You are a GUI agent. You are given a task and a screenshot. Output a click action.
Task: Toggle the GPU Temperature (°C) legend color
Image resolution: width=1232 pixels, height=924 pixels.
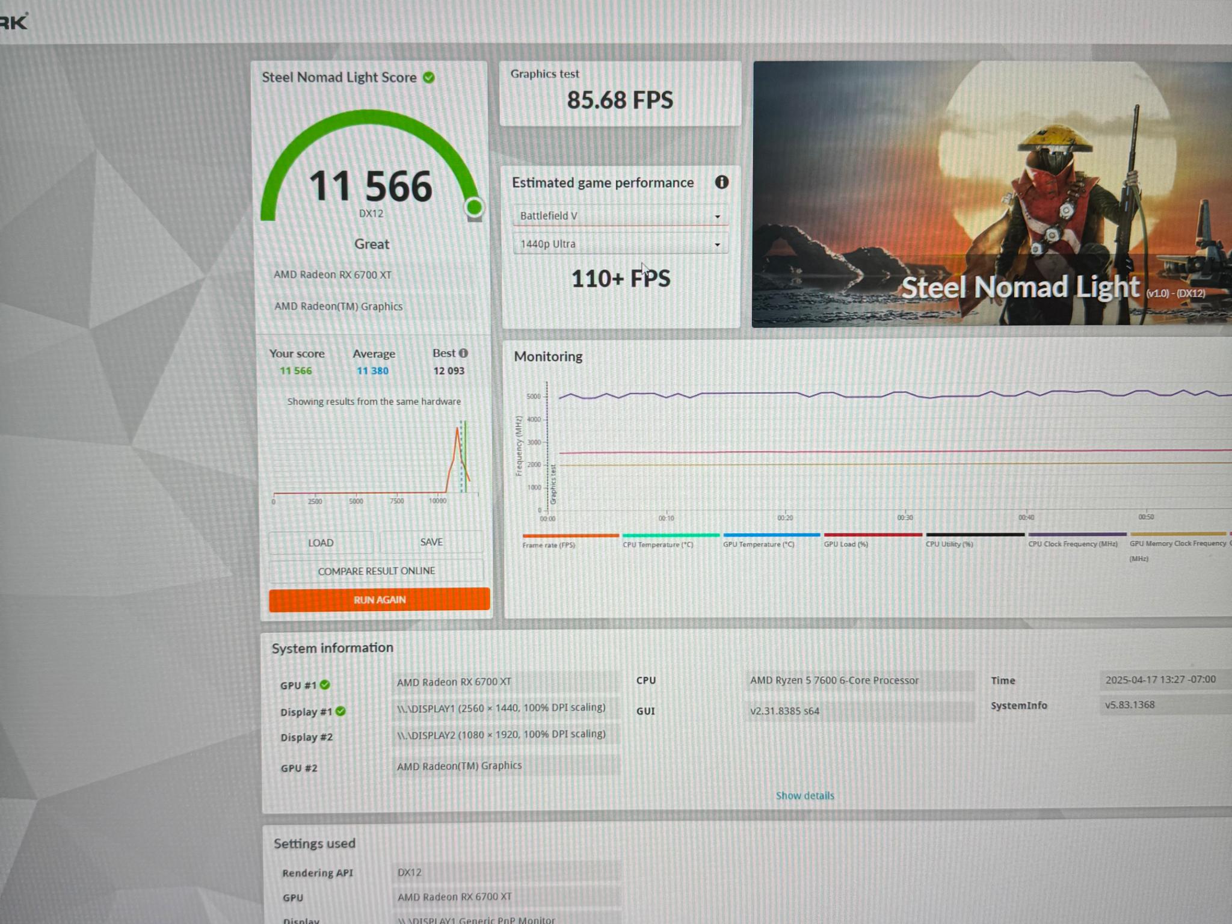[x=771, y=534]
